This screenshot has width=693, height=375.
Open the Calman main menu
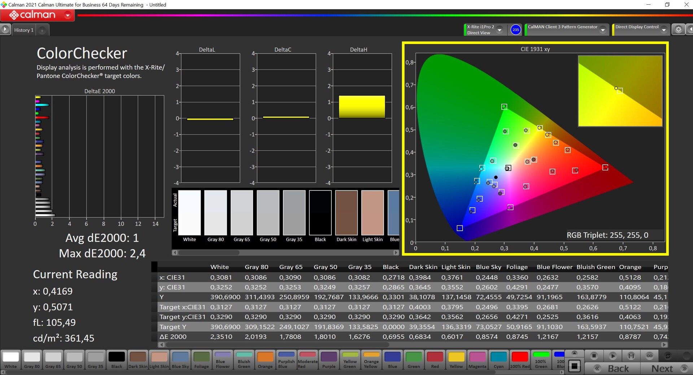click(x=67, y=15)
